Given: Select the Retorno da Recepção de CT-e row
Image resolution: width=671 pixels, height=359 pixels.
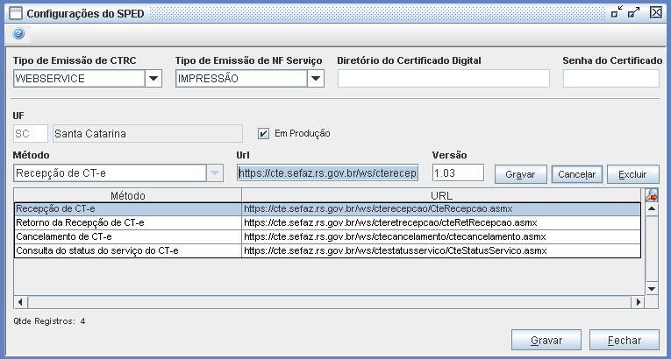Looking at the screenshot, I should coord(327,223).
